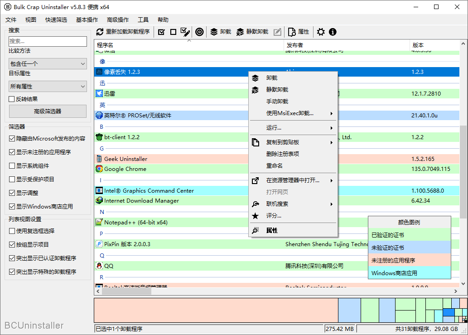Click the select all checkmark toolbar icon
Image resolution: width=468 pixels, height=335 pixels.
(x=161, y=32)
